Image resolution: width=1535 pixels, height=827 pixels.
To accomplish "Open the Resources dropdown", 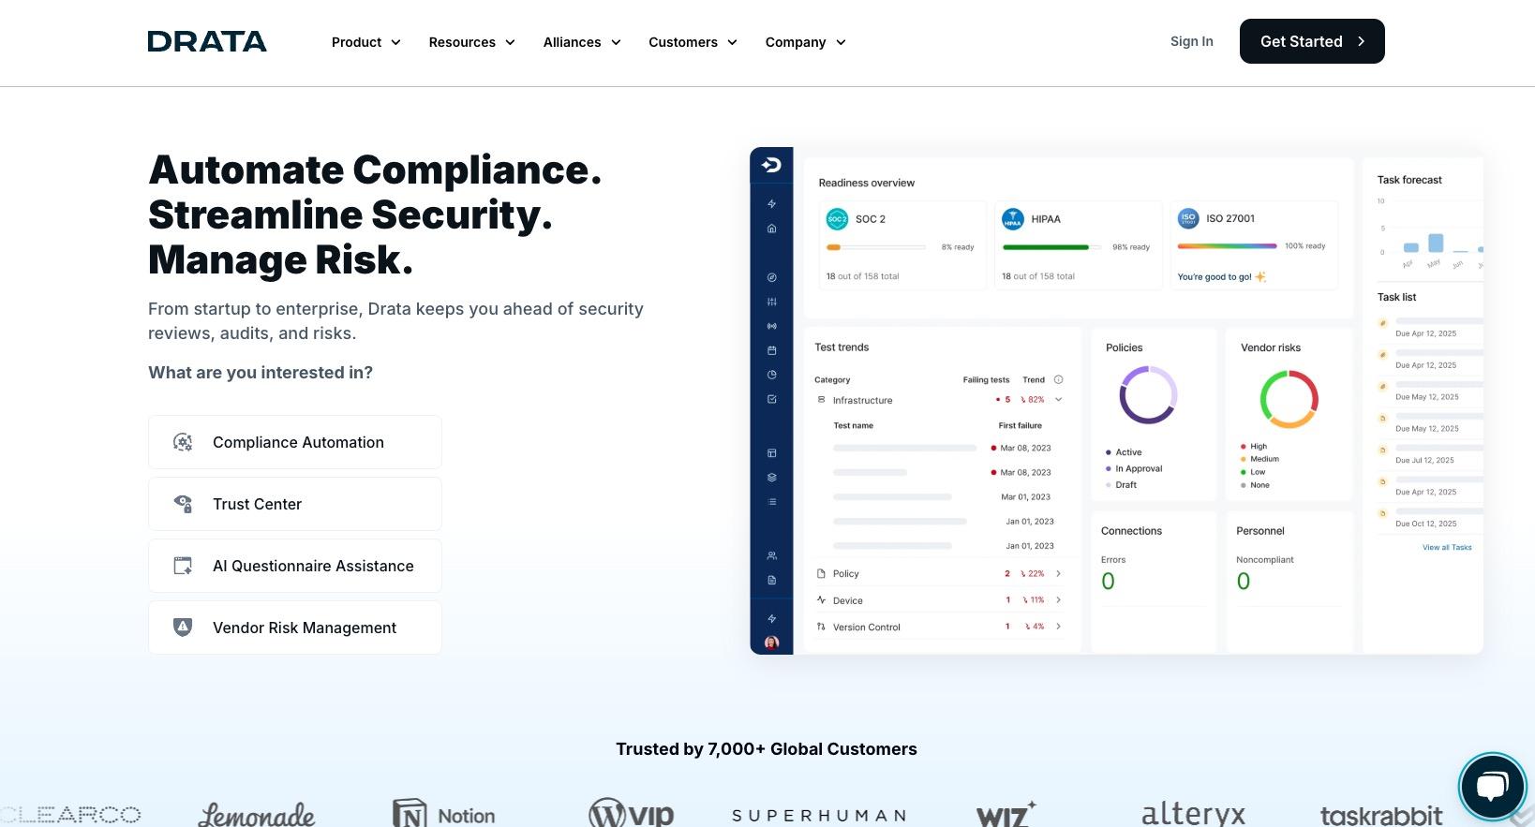I will (471, 42).
